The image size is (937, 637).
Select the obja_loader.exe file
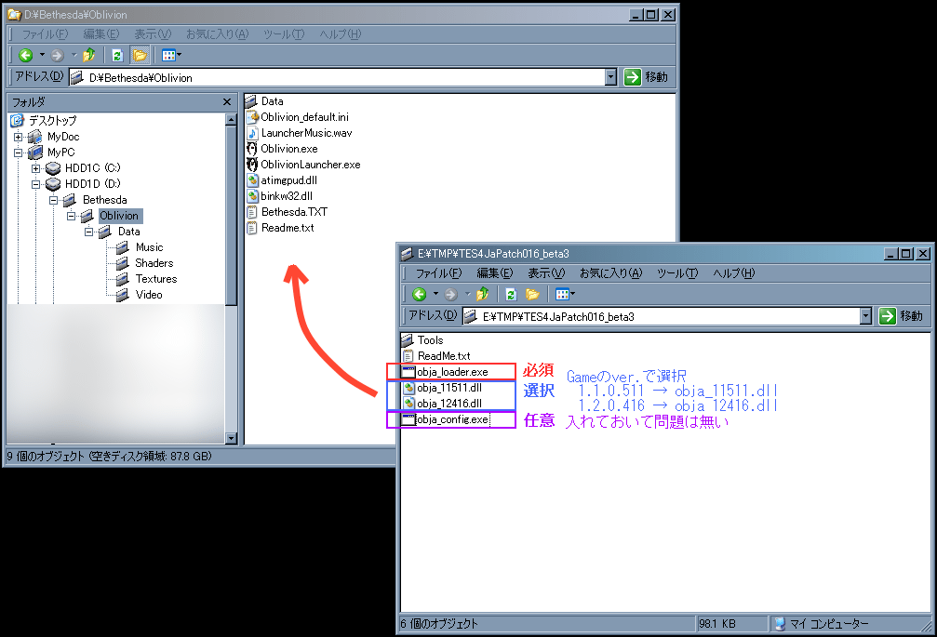pos(451,372)
